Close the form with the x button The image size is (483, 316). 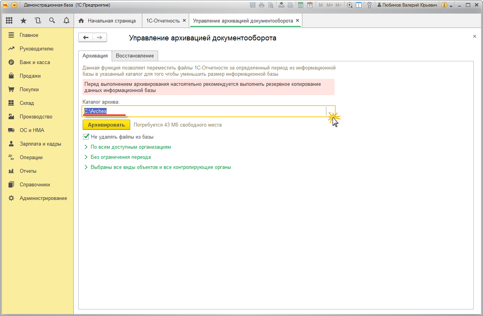click(x=474, y=36)
